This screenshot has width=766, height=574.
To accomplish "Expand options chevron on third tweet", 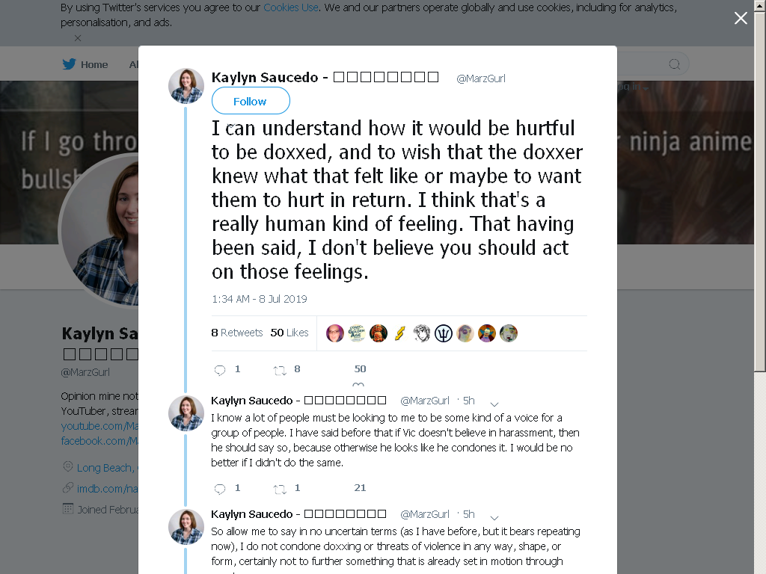I will (x=494, y=518).
